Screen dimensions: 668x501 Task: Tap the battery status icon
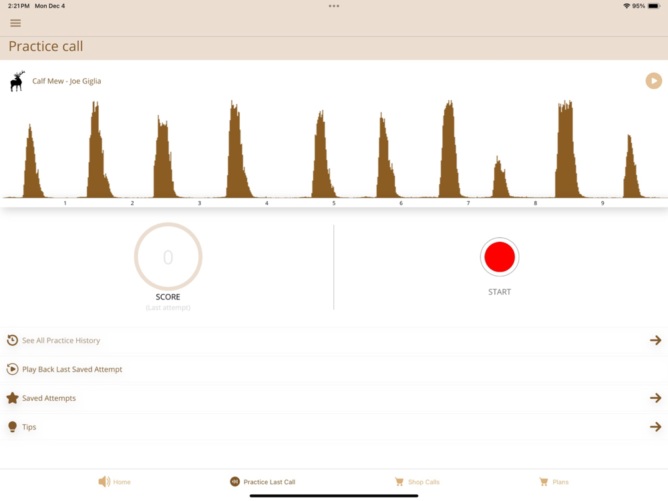tap(654, 6)
